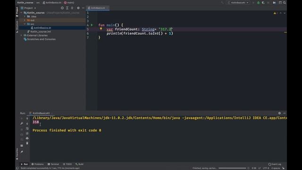This screenshot has height=170, width=302.
Task: Click the fun main() declaration line
Action: pyautogui.click(x=111, y=25)
